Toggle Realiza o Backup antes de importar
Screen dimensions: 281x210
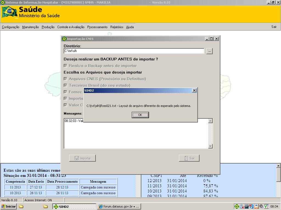[x=65, y=66]
